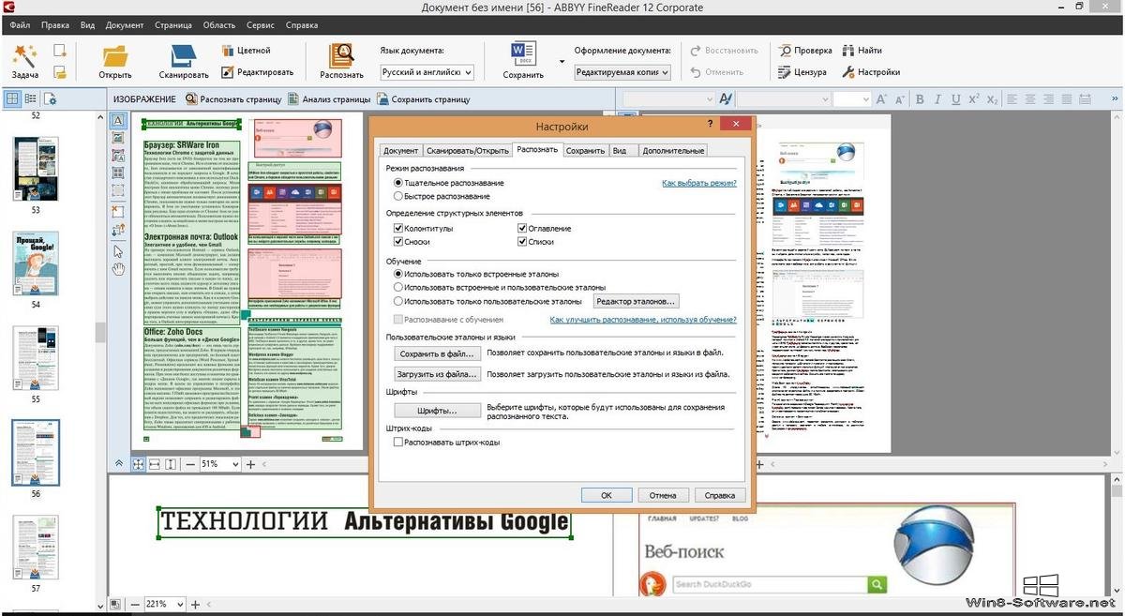Open the Редактор эталонов button

(636, 301)
